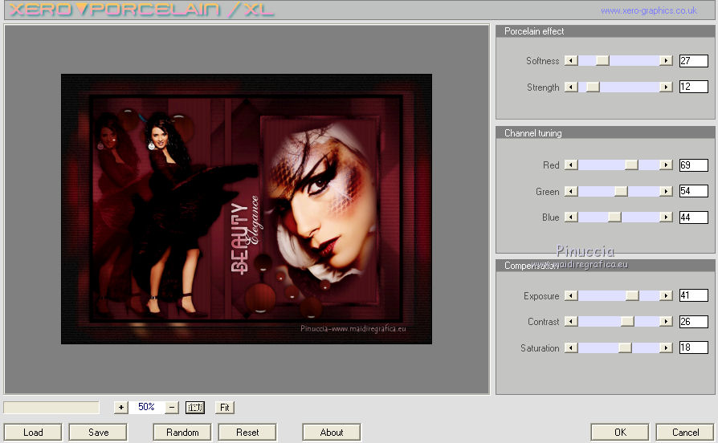Click right arrow of Strength slider
Viewport: 718px width, 443px height.
(x=666, y=87)
